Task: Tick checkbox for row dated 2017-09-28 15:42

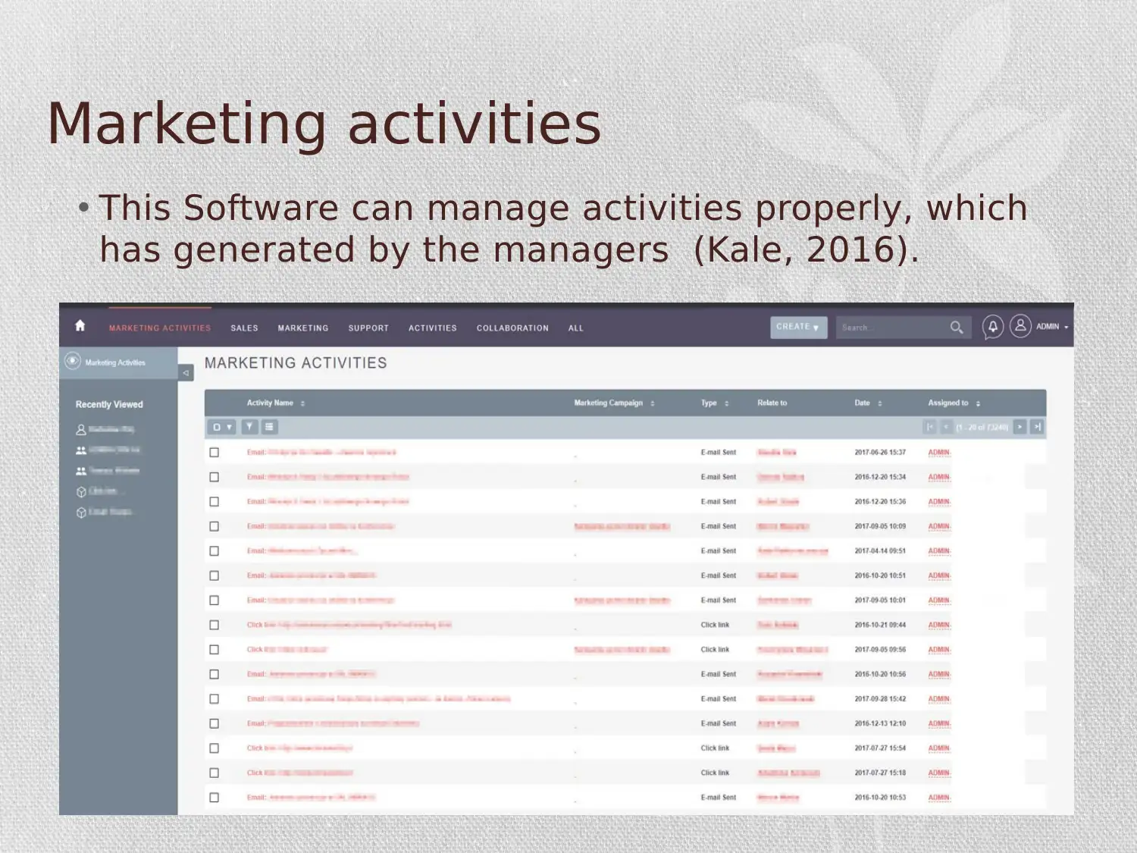Action: coord(215,699)
